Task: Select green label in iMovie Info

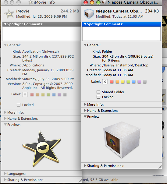Action: pyautogui.click(x=48, y=94)
